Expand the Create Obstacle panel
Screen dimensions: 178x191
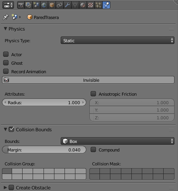coord(5,188)
